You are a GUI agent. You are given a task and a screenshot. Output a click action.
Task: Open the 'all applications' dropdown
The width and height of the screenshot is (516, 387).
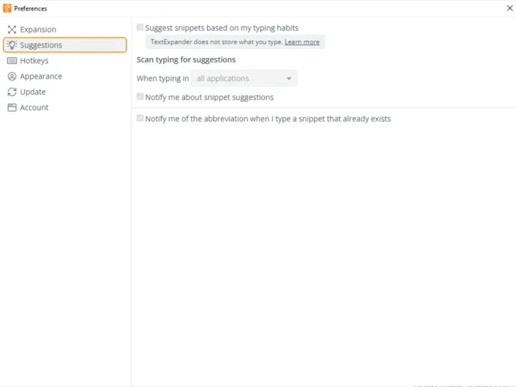coord(244,79)
